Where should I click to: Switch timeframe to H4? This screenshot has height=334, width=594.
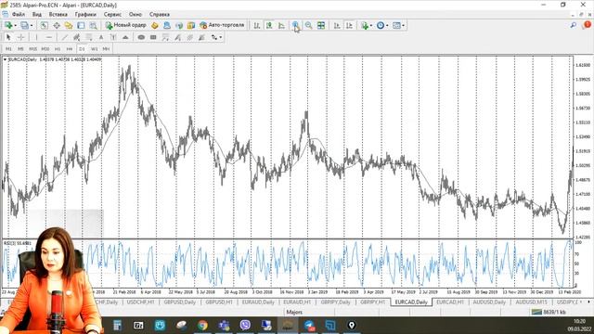click(x=70, y=49)
